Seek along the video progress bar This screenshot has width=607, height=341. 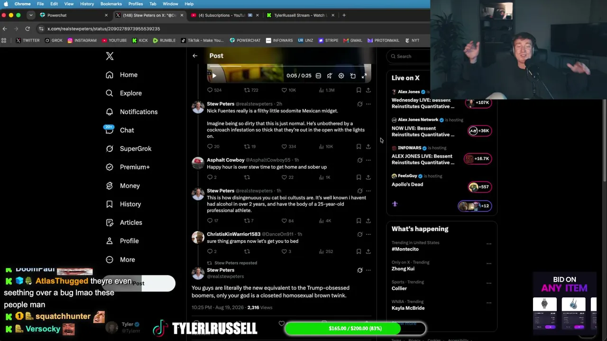click(x=289, y=66)
